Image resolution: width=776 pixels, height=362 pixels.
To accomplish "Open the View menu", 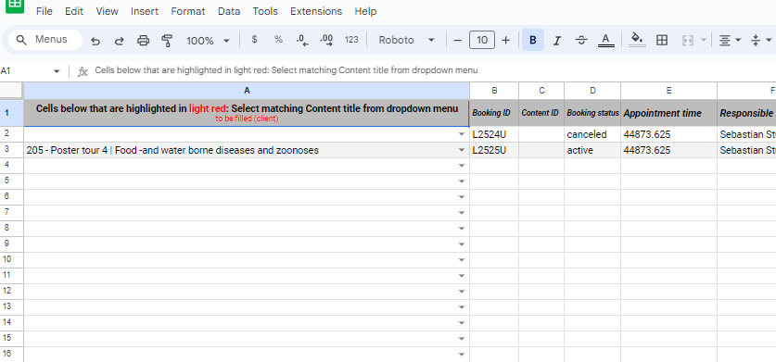I will pyautogui.click(x=107, y=11).
